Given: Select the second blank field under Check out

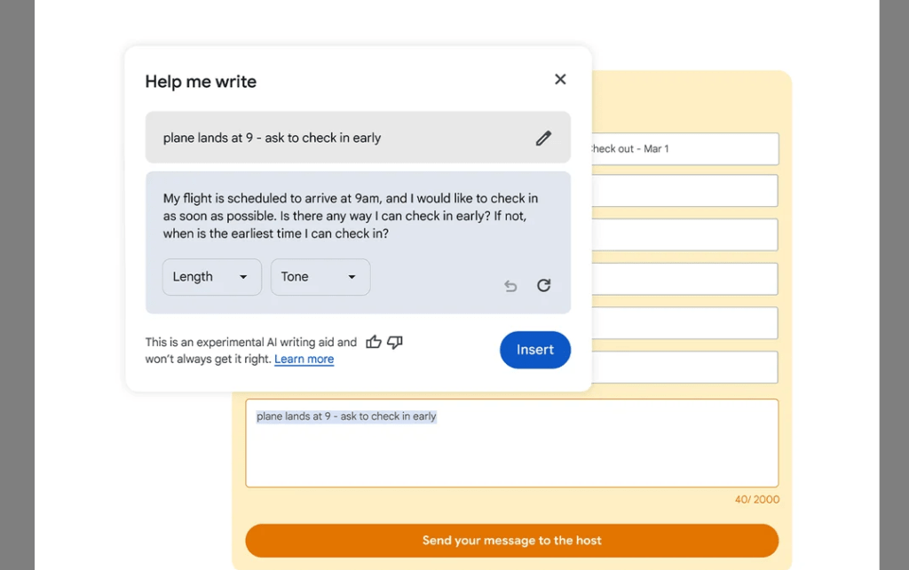Looking at the screenshot, I should pyautogui.click(x=684, y=235).
